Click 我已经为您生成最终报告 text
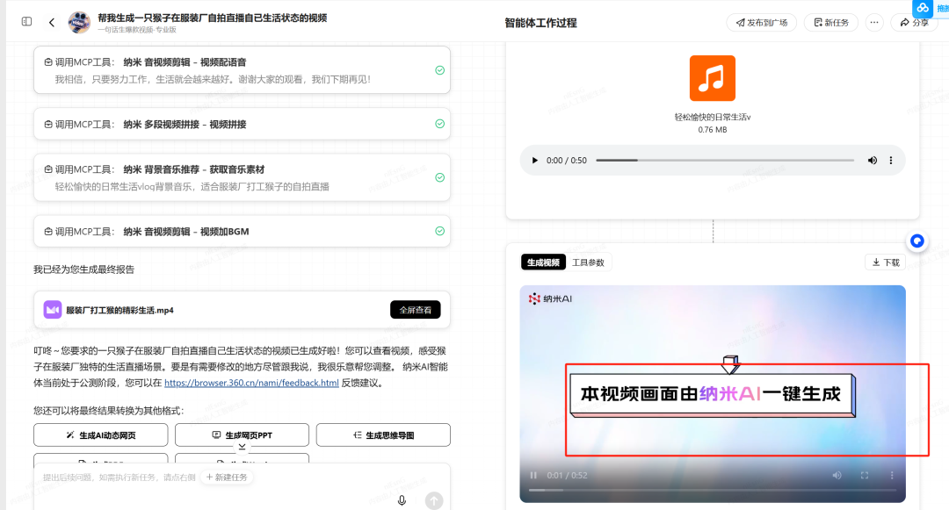 [x=84, y=269]
